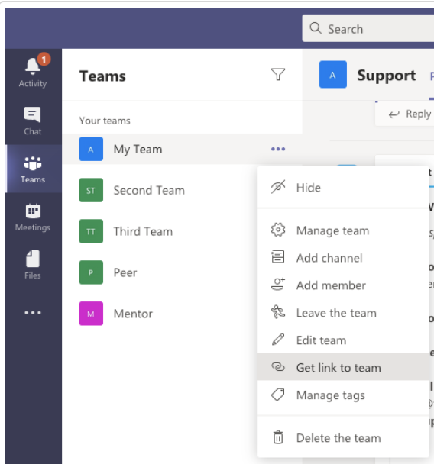
Task: Click the My Team blue avatar
Action: coord(91,149)
